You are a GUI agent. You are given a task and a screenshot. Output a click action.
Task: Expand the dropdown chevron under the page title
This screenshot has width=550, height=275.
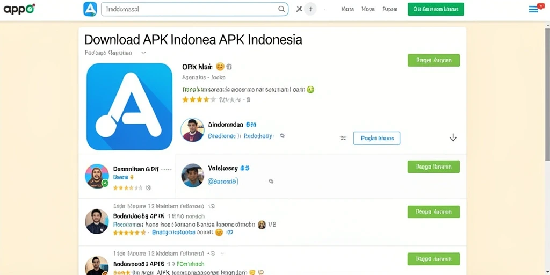click(143, 53)
